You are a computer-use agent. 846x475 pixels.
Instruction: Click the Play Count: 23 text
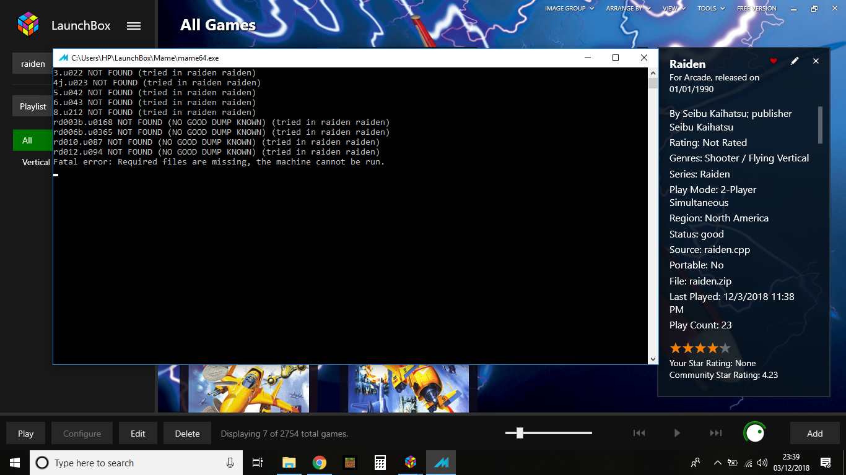click(700, 325)
